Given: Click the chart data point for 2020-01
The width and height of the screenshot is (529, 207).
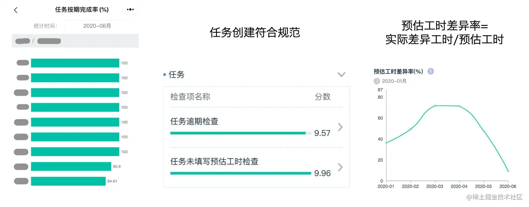Looking at the screenshot, I should [x=386, y=143].
